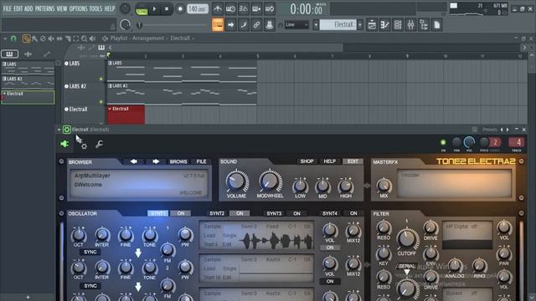Mute the ElectraX playlist track
The image size is (536, 301).
click(x=100, y=123)
